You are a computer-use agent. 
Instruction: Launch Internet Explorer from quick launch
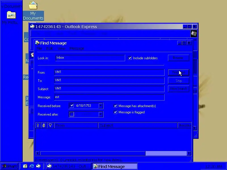pos(32,166)
